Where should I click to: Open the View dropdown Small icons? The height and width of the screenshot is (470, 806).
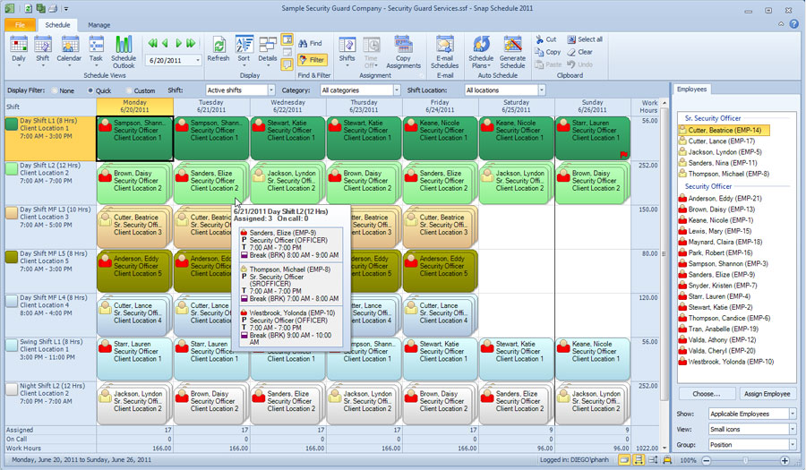(x=793, y=429)
